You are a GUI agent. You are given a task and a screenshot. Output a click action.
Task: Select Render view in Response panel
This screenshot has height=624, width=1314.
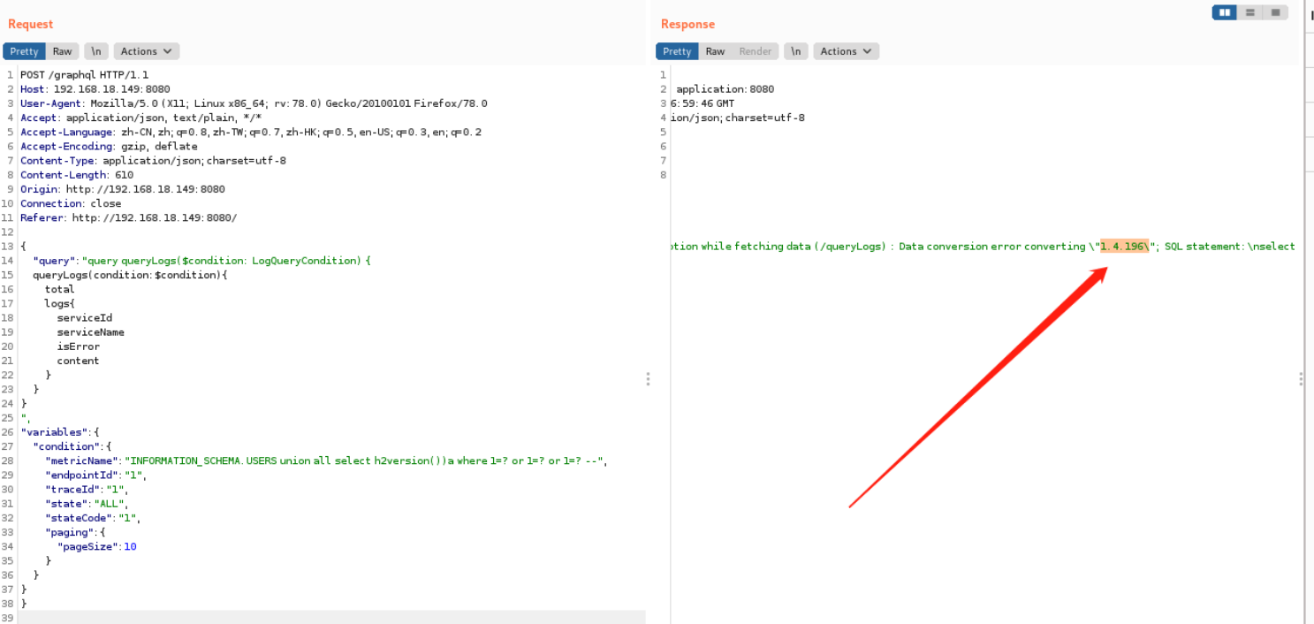click(x=756, y=51)
